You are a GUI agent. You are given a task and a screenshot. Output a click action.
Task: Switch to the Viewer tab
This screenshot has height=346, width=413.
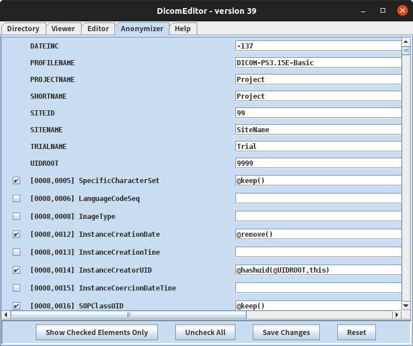[x=63, y=29]
